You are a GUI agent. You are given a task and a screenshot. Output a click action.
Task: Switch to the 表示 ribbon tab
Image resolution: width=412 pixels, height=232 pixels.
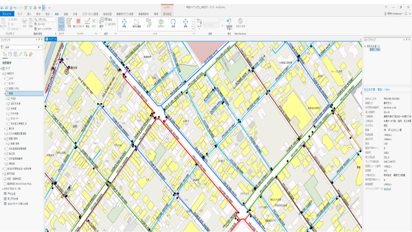[48, 14]
